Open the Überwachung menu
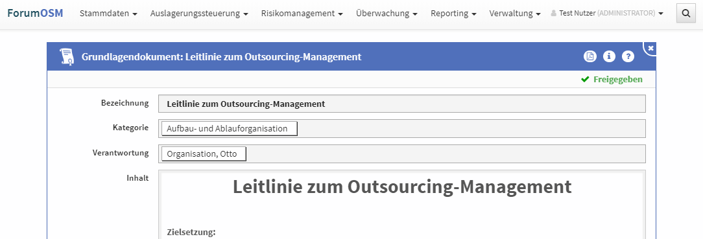 tap(387, 14)
